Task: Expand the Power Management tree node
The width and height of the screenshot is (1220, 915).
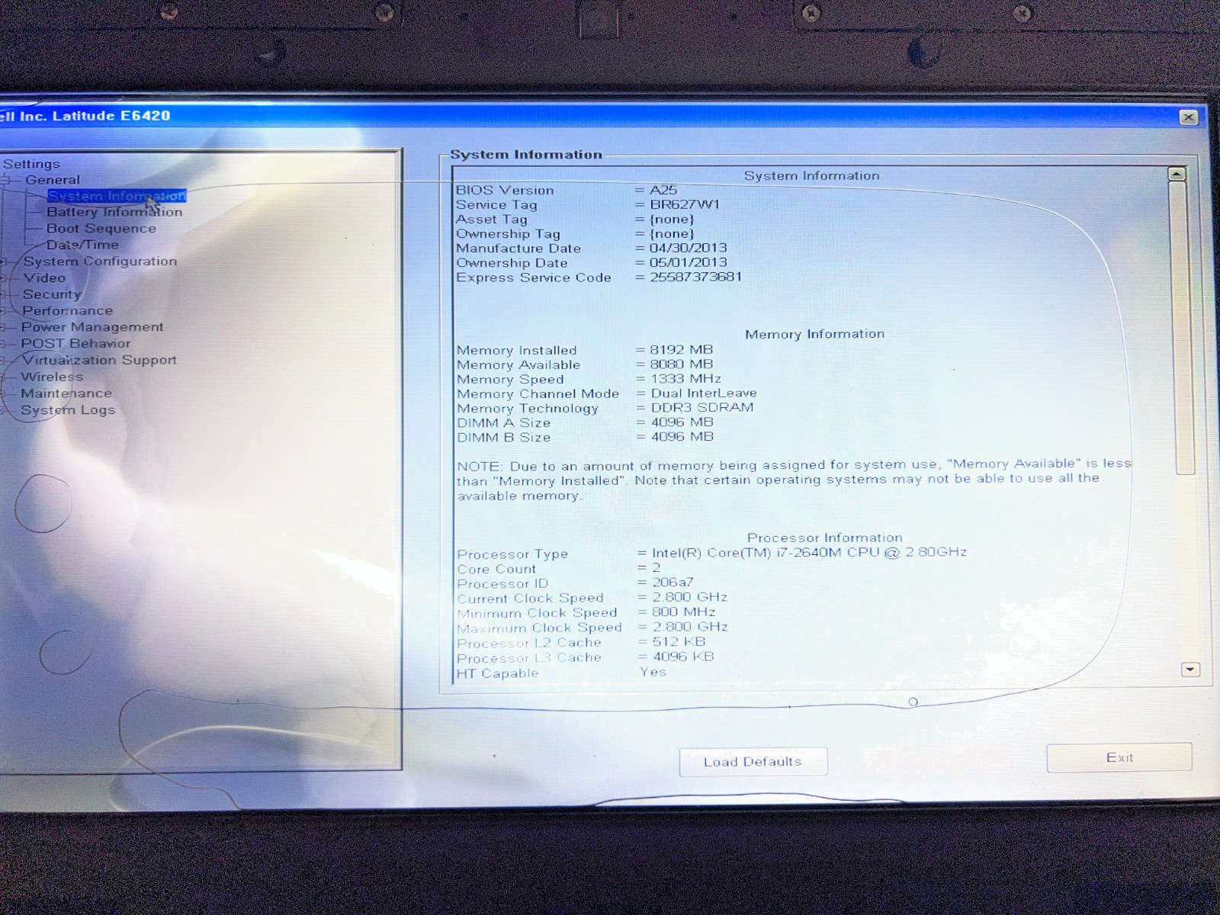Action: point(4,327)
